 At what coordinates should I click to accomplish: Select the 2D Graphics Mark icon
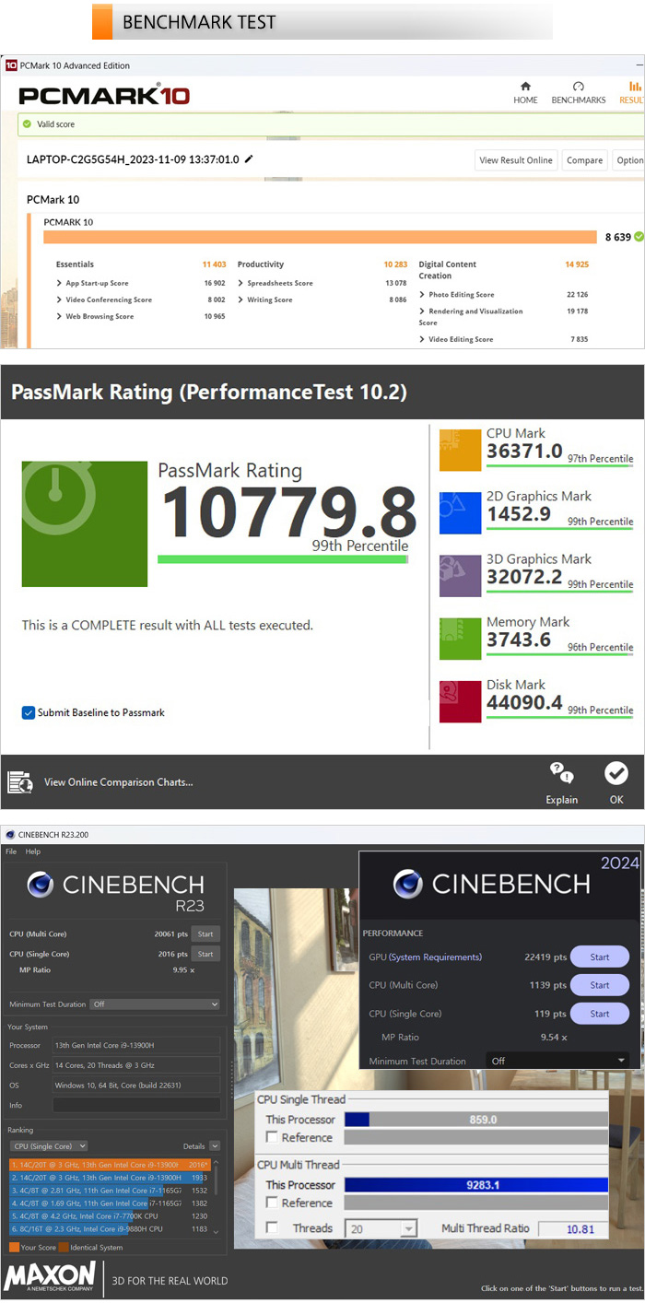(460, 513)
